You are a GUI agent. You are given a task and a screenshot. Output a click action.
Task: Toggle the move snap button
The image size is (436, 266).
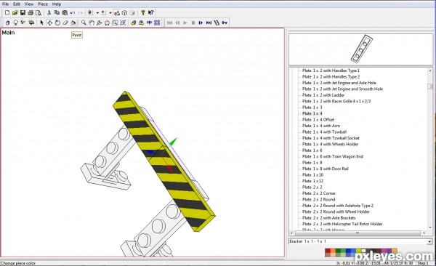tap(104, 13)
